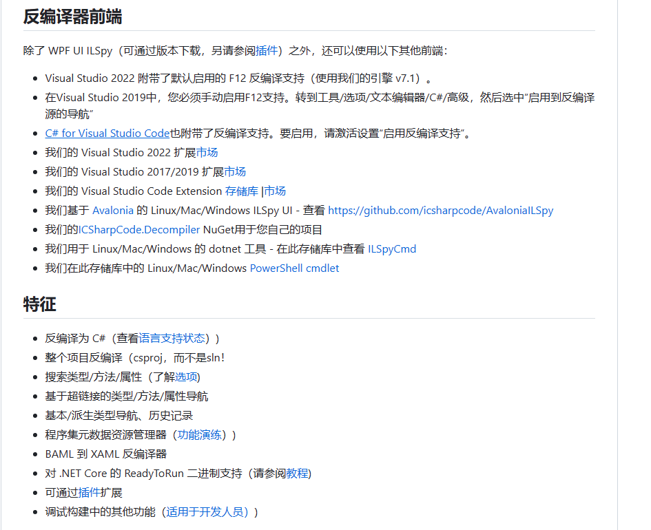Click text '基本/派生类型导航、历史记录'
Image resolution: width=651 pixels, height=530 pixels.
click(119, 416)
